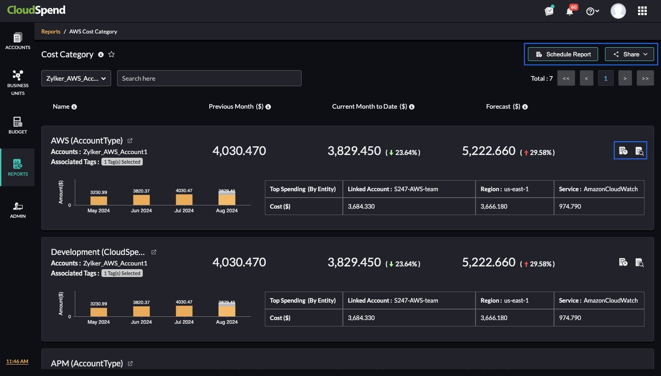The height and width of the screenshot is (376, 661).
Task: Click the info icon beside Cost Category title
Action: [x=101, y=55]
